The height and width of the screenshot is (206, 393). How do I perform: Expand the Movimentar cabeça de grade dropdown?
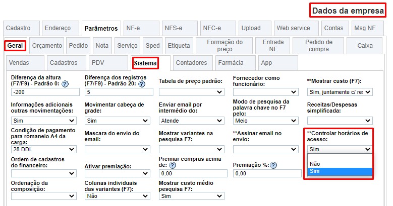pos(118,121)
